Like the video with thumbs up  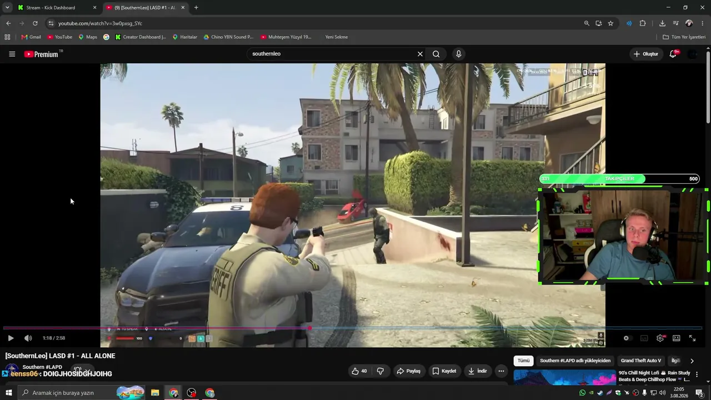coord(359,371)
